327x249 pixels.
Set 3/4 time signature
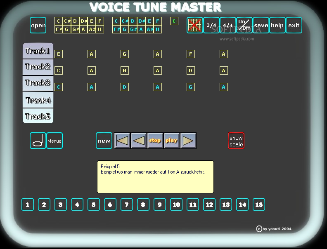[211, 25]
